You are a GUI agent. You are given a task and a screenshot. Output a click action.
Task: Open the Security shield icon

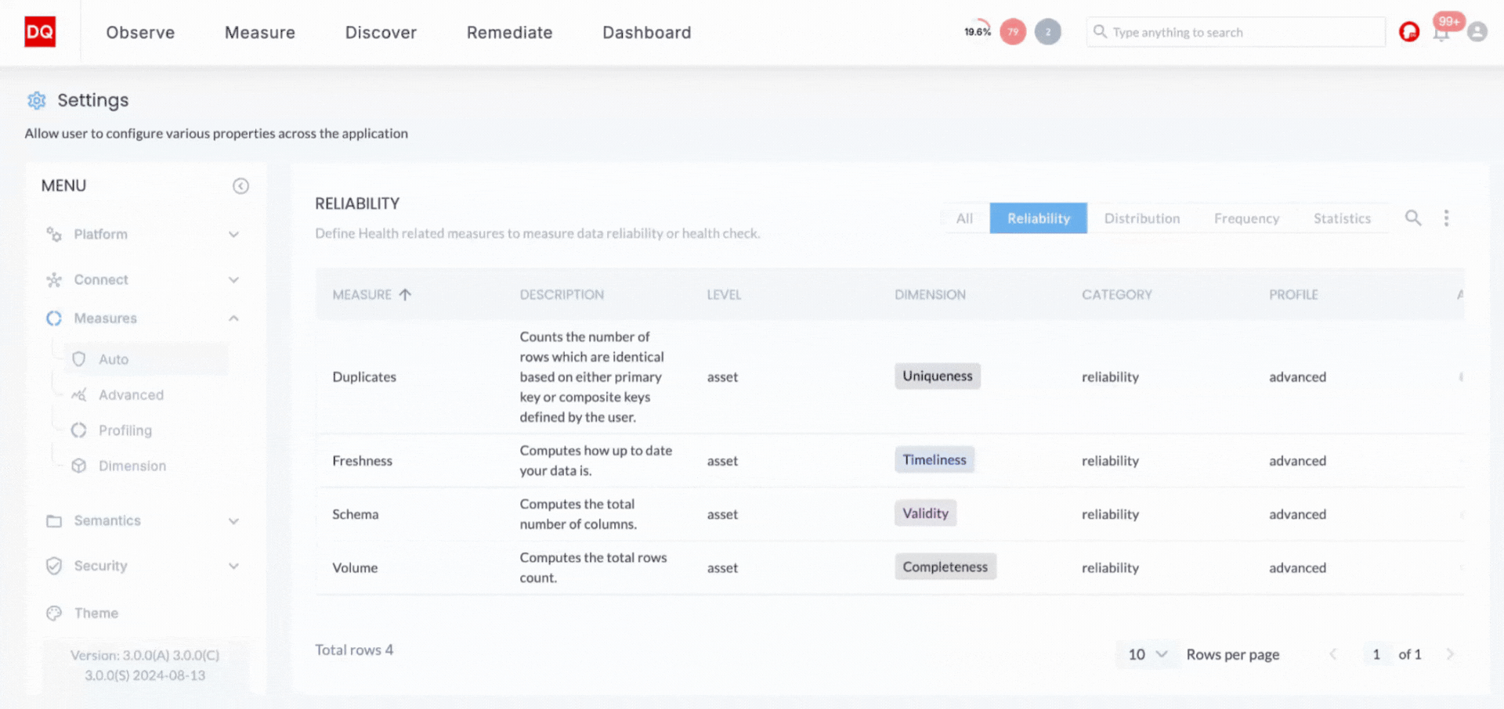pos(53,565)
